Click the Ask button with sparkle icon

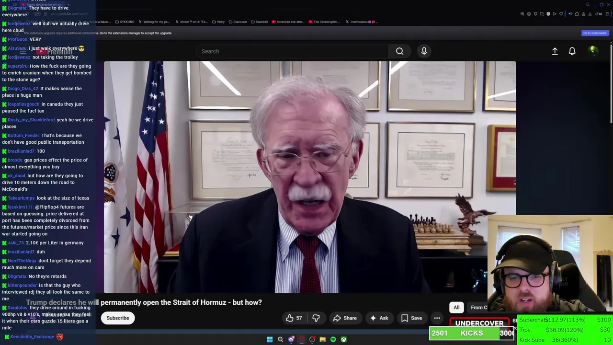pos(379,318)
